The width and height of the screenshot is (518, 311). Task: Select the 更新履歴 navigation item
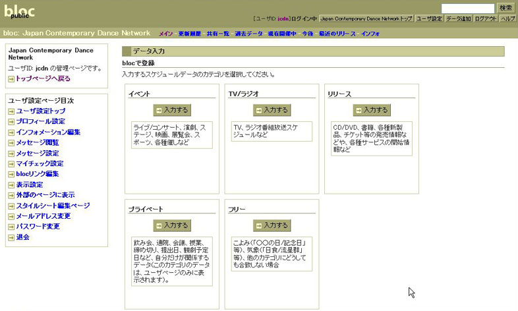point(190,34)
